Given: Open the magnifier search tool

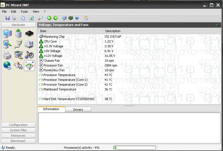Looking at the screenshot, I should tap(40, 18).
